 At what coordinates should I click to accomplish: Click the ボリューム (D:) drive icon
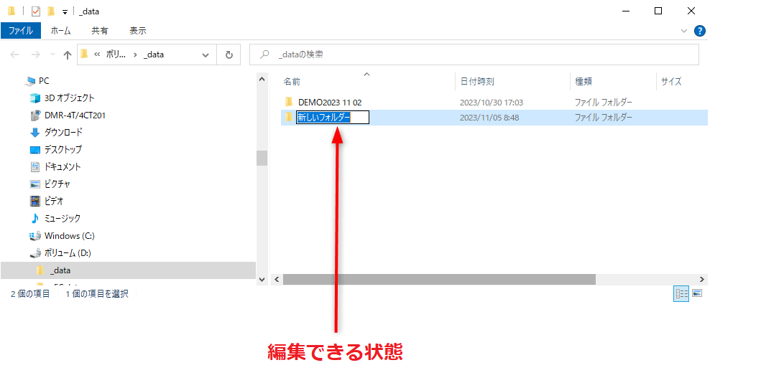tap(35, 252)
